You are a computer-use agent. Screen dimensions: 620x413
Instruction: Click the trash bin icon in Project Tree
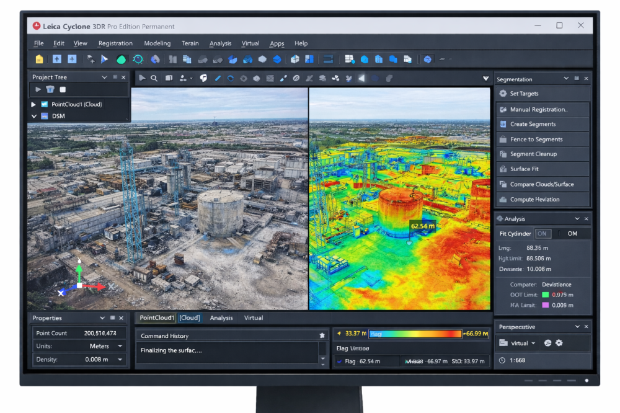(50, 90)
